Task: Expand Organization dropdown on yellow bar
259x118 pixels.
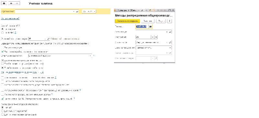Action: tap(74, 12)
